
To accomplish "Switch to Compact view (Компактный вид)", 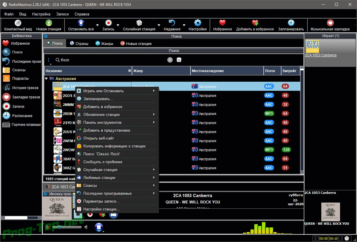I will pos(18,25).
